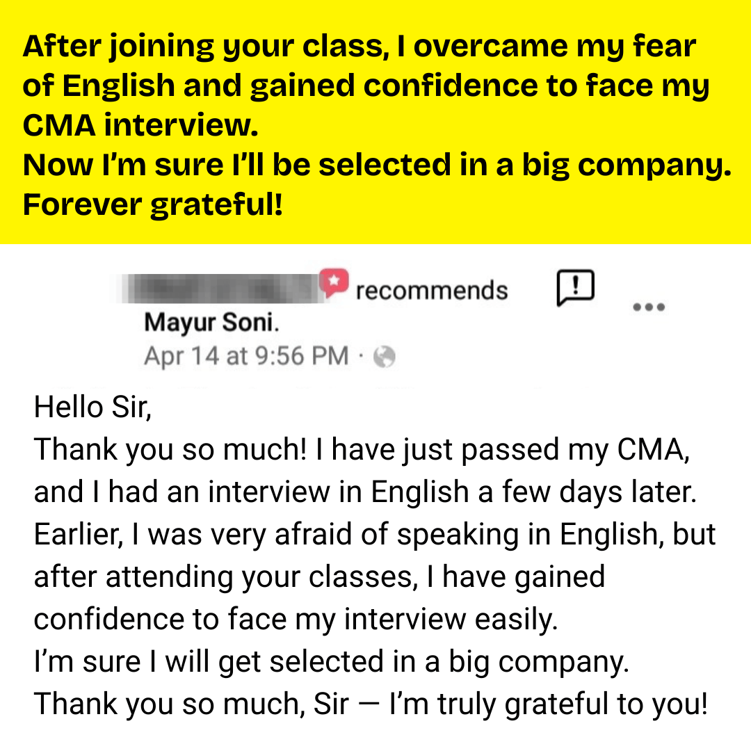Click the "I'm truly grateful to you!" closing line
751x751 pixels.
(x=371, y=704)
